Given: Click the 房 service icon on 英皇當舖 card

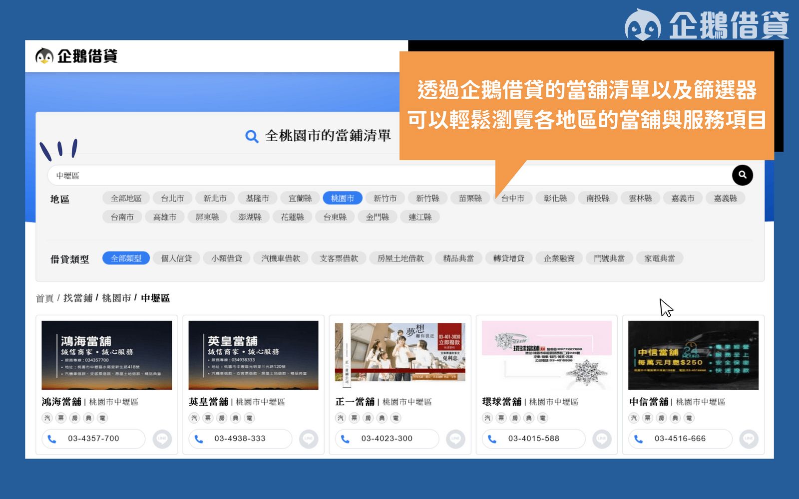Looking at the screenshot, I should [222, 418].
